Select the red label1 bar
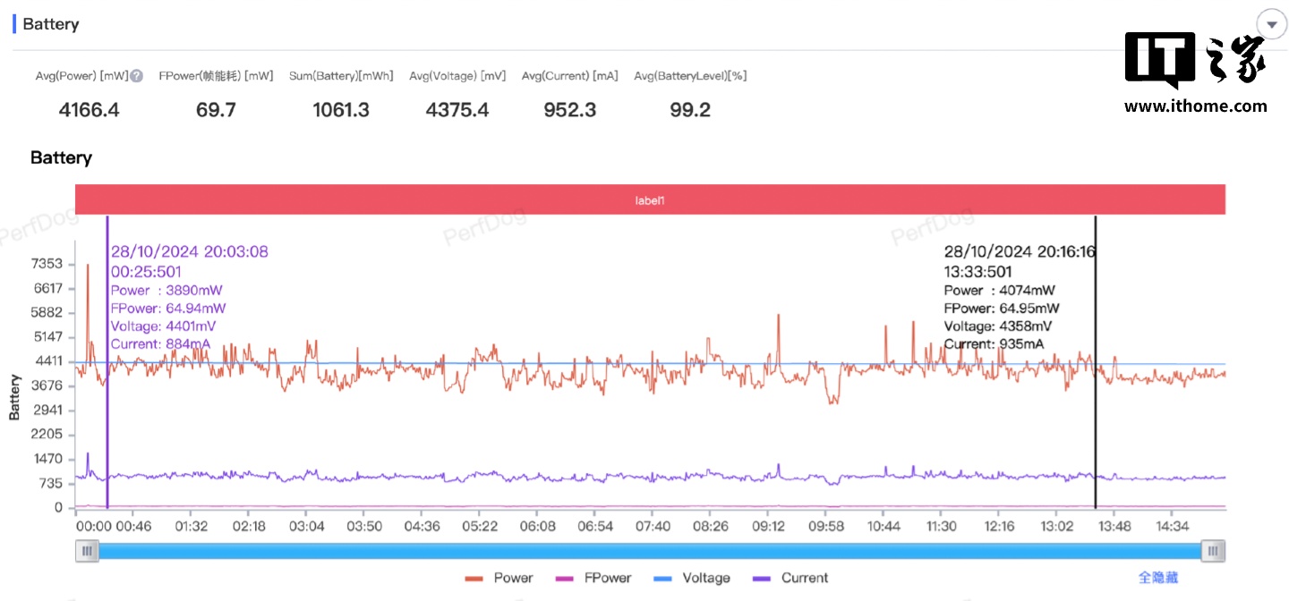 650,200
